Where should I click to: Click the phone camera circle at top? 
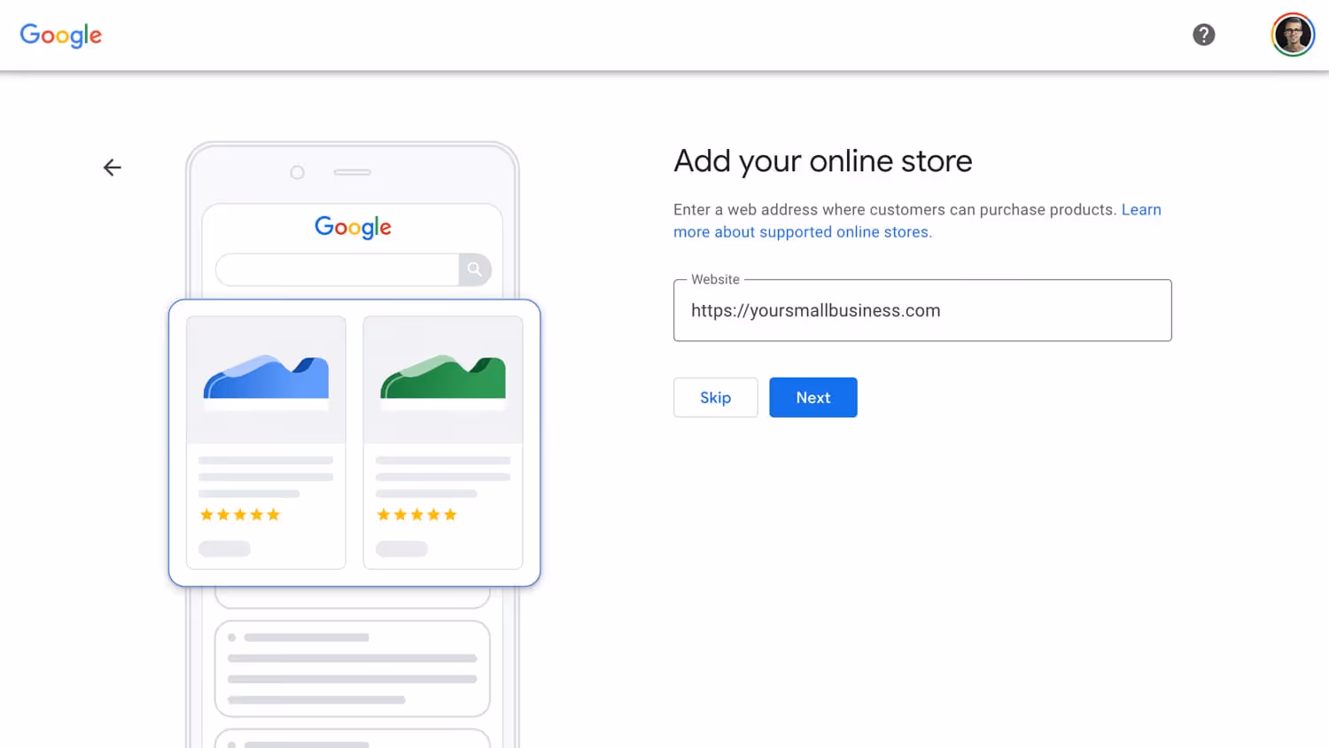click(297, 172)
